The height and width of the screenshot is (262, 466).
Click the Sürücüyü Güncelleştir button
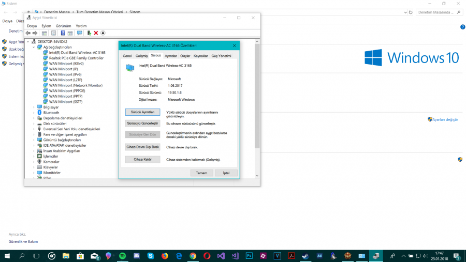[x=142, y=124]
